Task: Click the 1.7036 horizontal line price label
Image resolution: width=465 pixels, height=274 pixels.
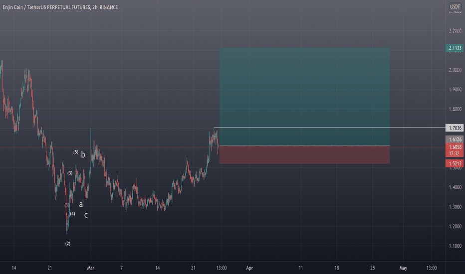Action: click(455, 128)
